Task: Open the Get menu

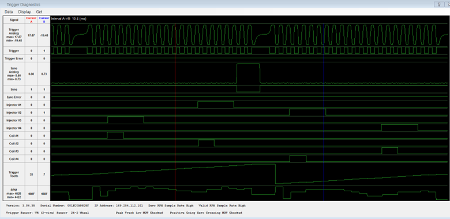Action: (39, 12)
